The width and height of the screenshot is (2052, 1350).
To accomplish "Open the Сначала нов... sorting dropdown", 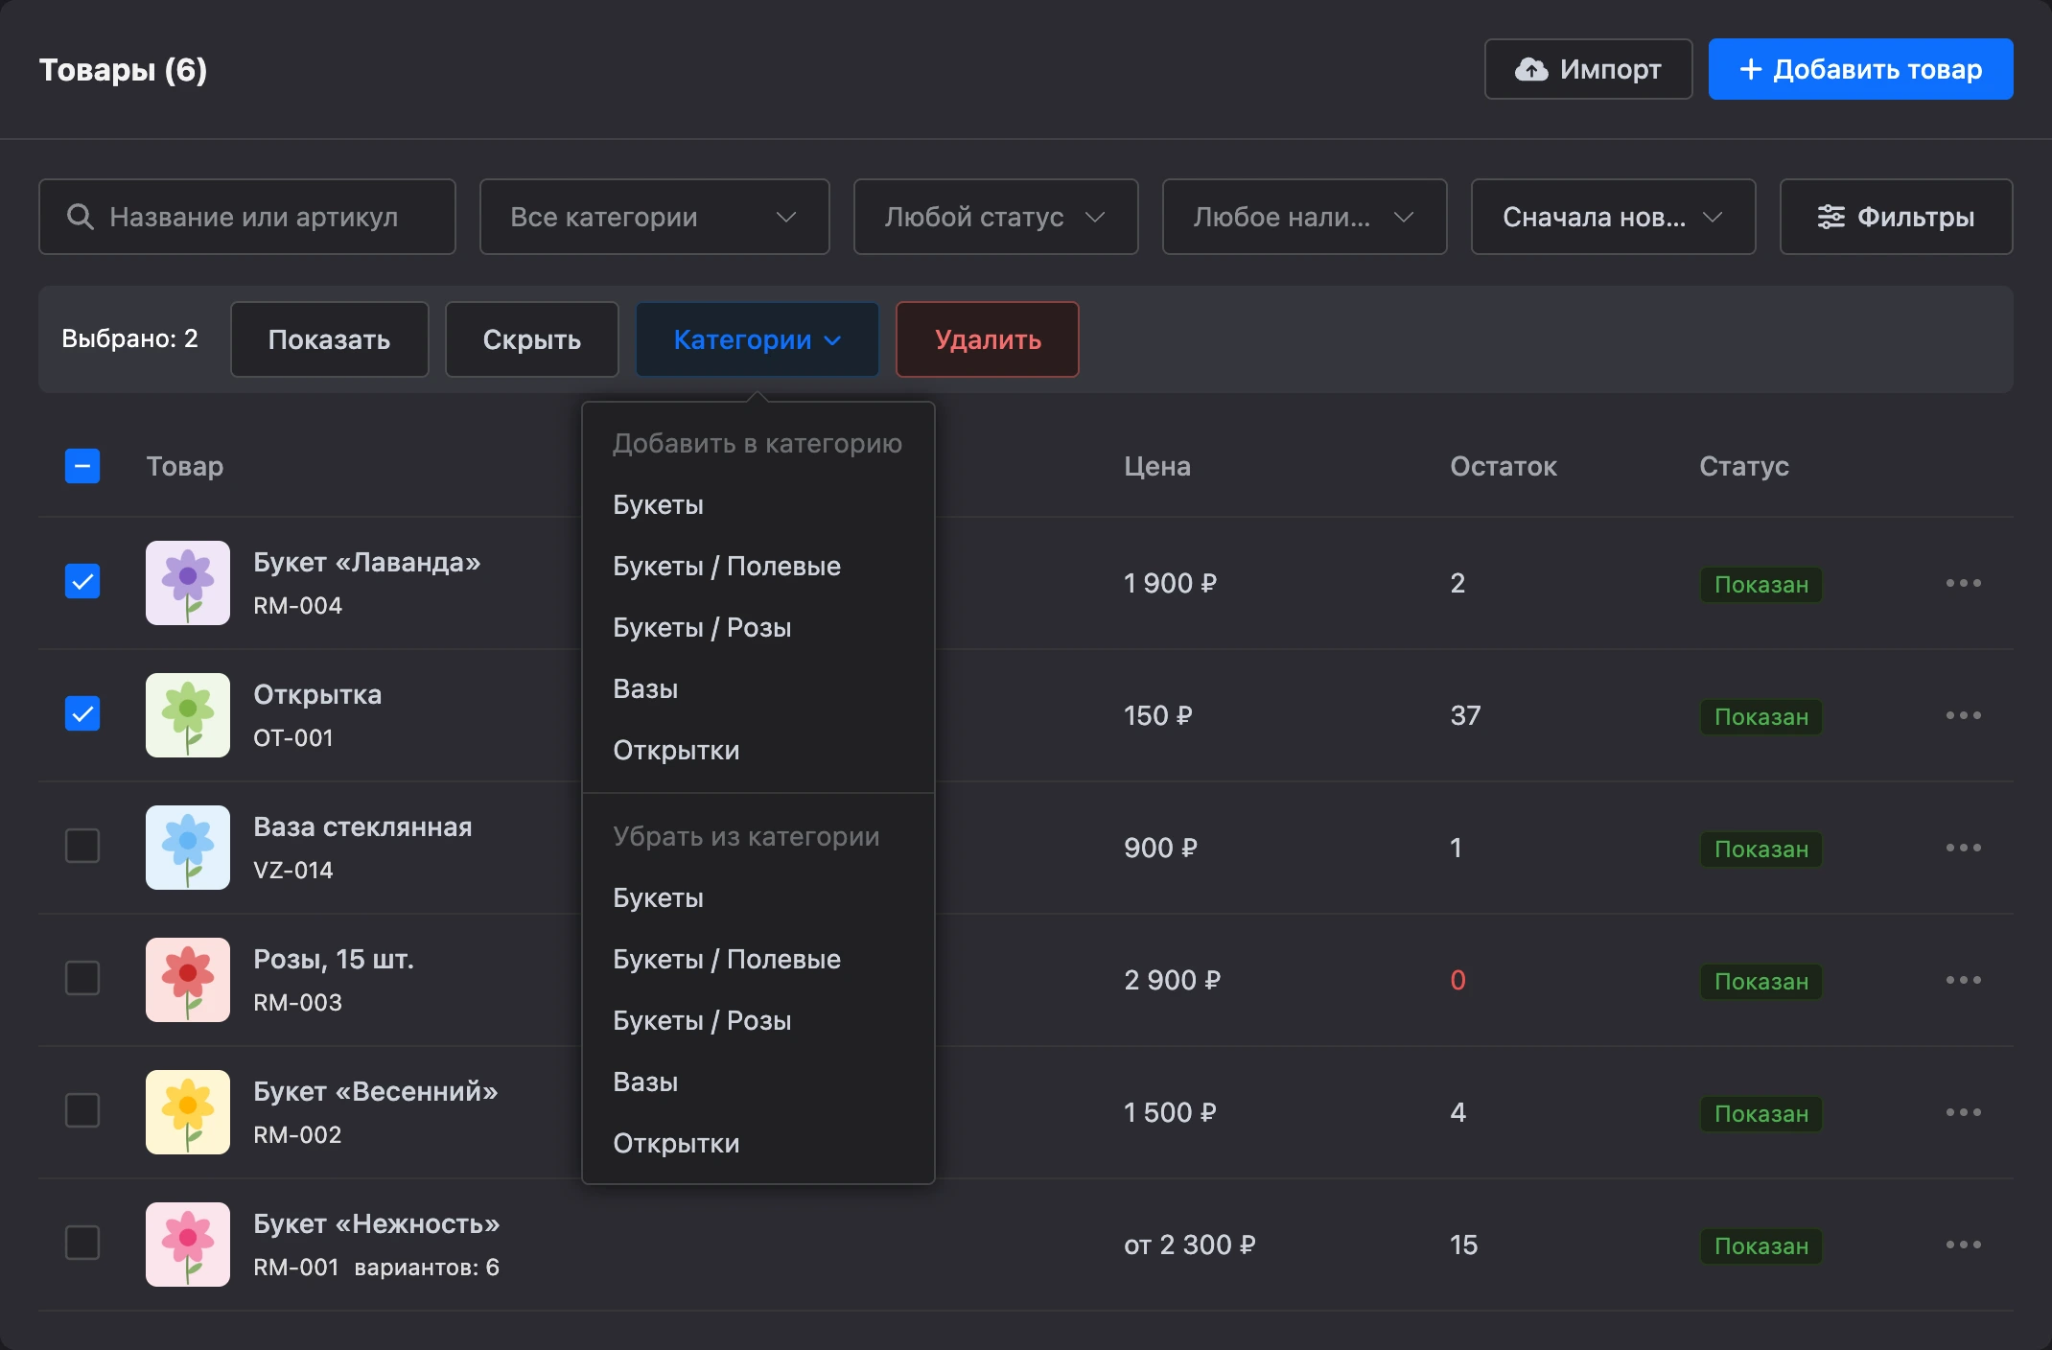I will pyautogui.click(x=1614, y=217).
